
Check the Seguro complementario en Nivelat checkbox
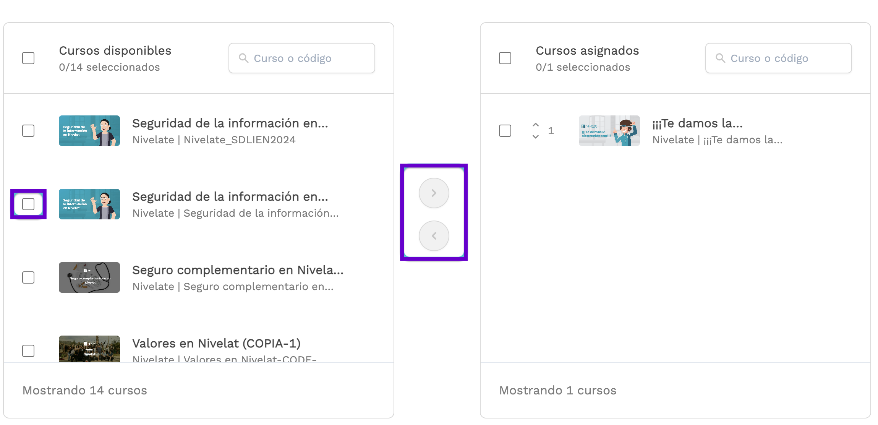click(x=28, y=277)
